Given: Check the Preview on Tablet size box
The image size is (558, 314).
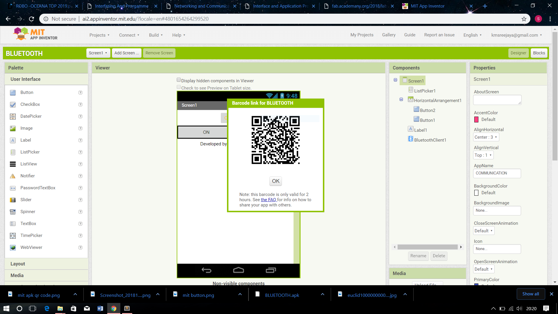Looking at the screenshot, I should (179, 87).
